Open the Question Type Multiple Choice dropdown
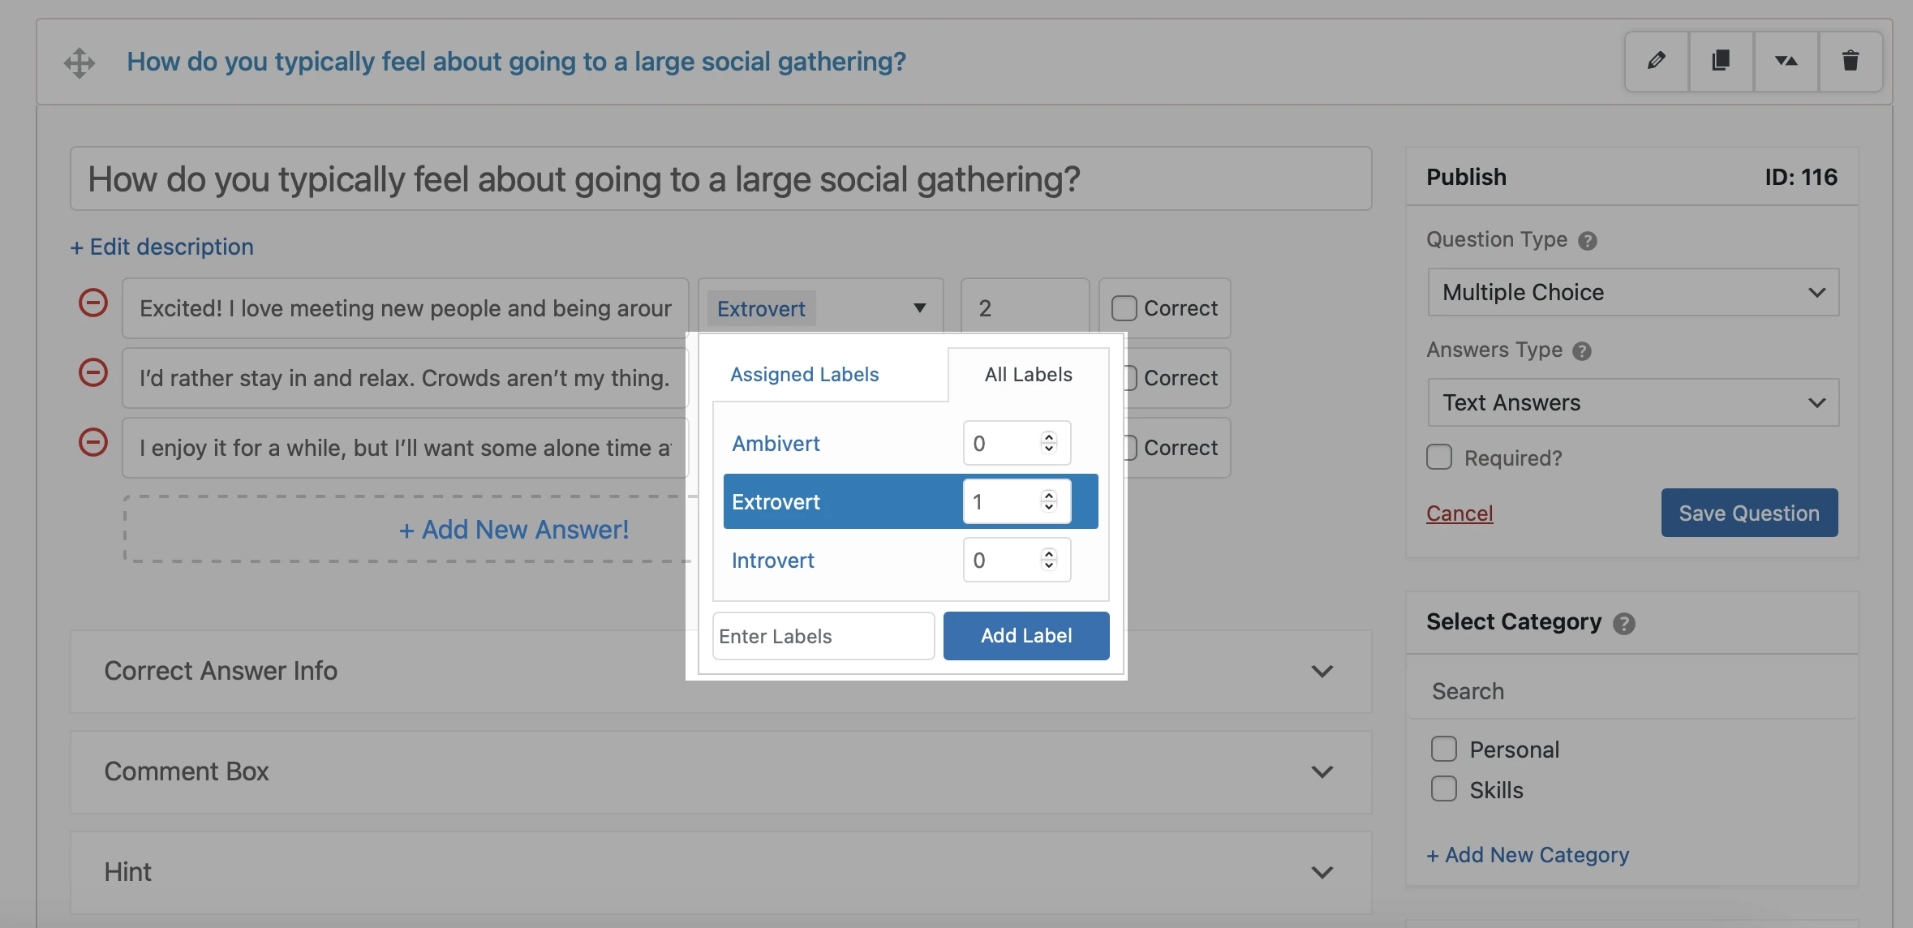The width and height of the screenshot is (1913, 928). coord(1633,292)
